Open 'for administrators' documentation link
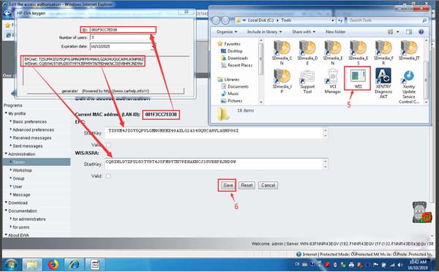The width and height of the screenshot is (439, 272). pyautogui.click(x=29, y=219)
